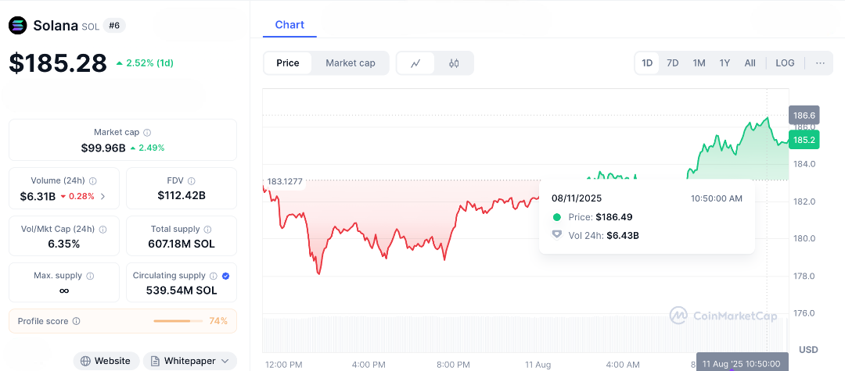Click the Volume (24h) info icon
This screenshot has width=845, height=371.
coord(93,180)
